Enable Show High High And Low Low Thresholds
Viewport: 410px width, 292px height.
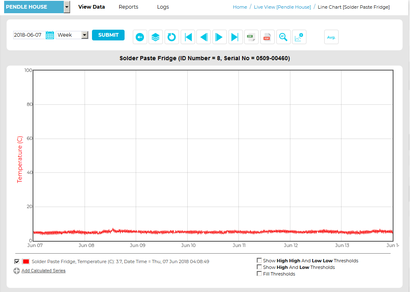259,261
